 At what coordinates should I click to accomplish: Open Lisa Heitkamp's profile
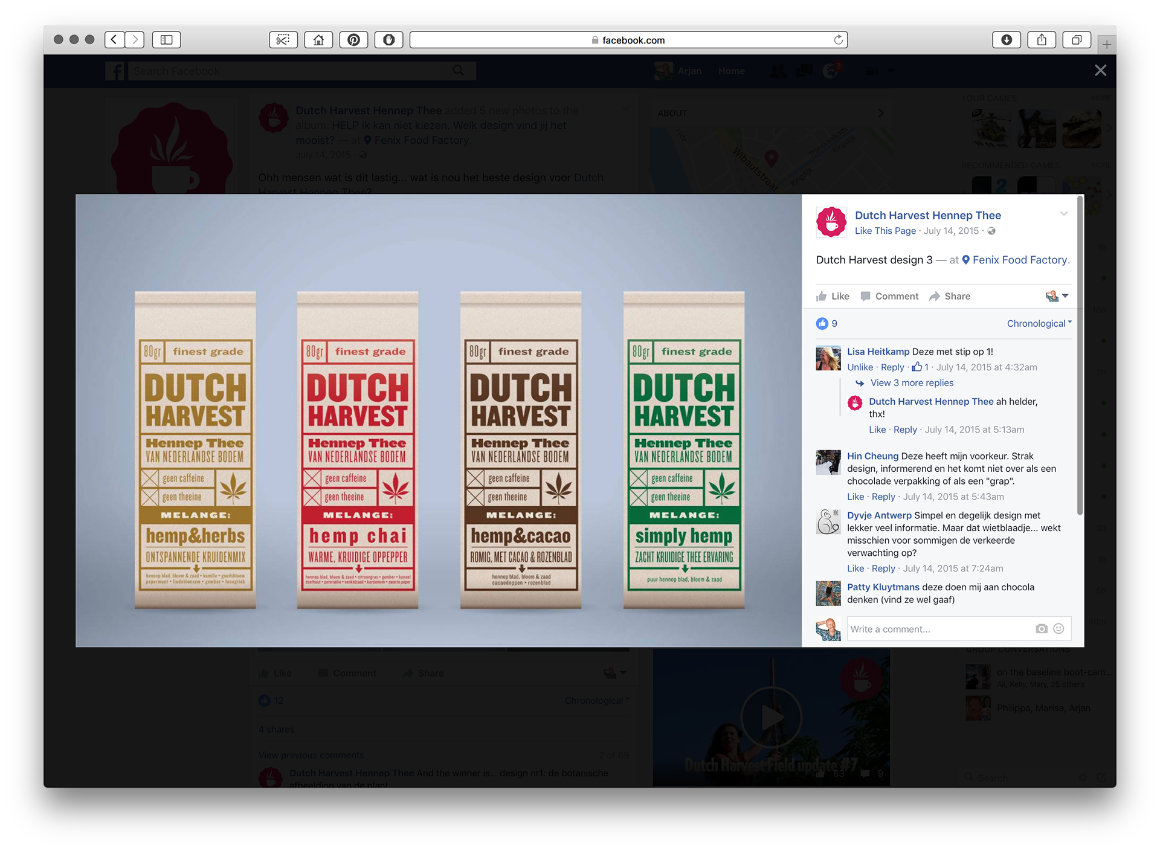[x=878, y=352]
